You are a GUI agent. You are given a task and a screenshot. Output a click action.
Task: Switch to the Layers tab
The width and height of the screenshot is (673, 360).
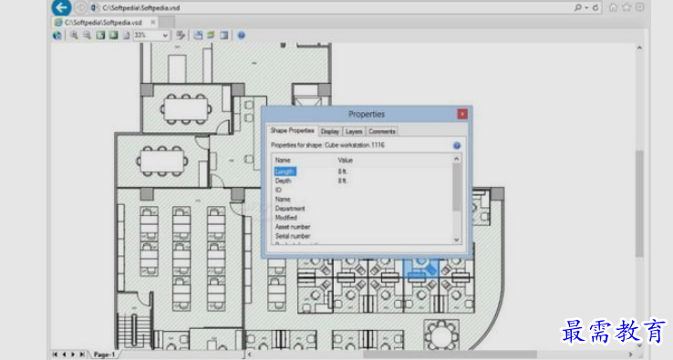(x=354, y=131)
